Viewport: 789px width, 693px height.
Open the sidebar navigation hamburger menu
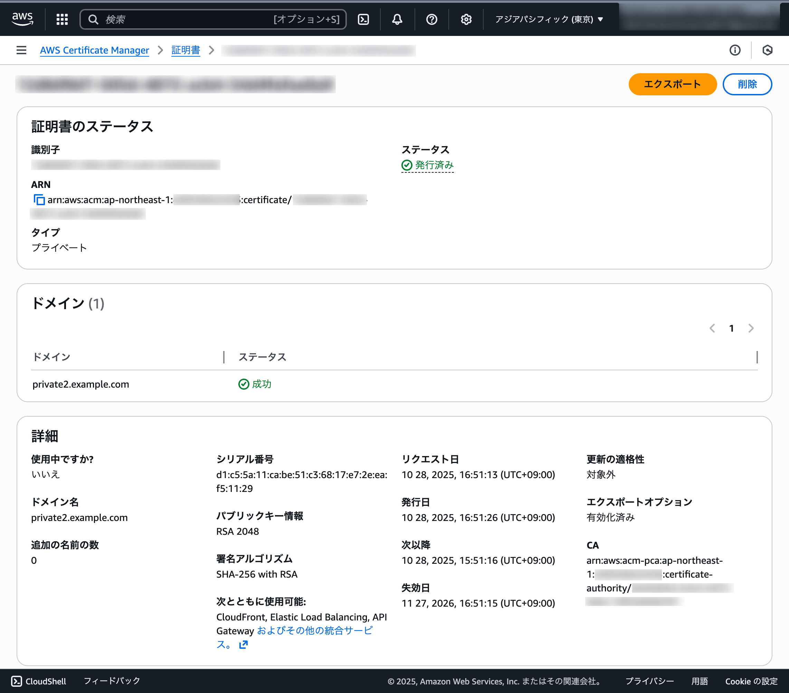pyautogui.click(x=21, y=50)
